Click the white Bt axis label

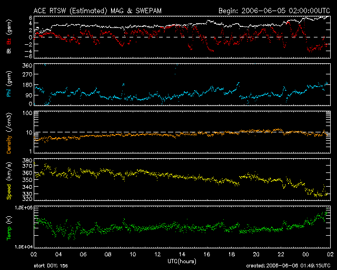(8, 51)
